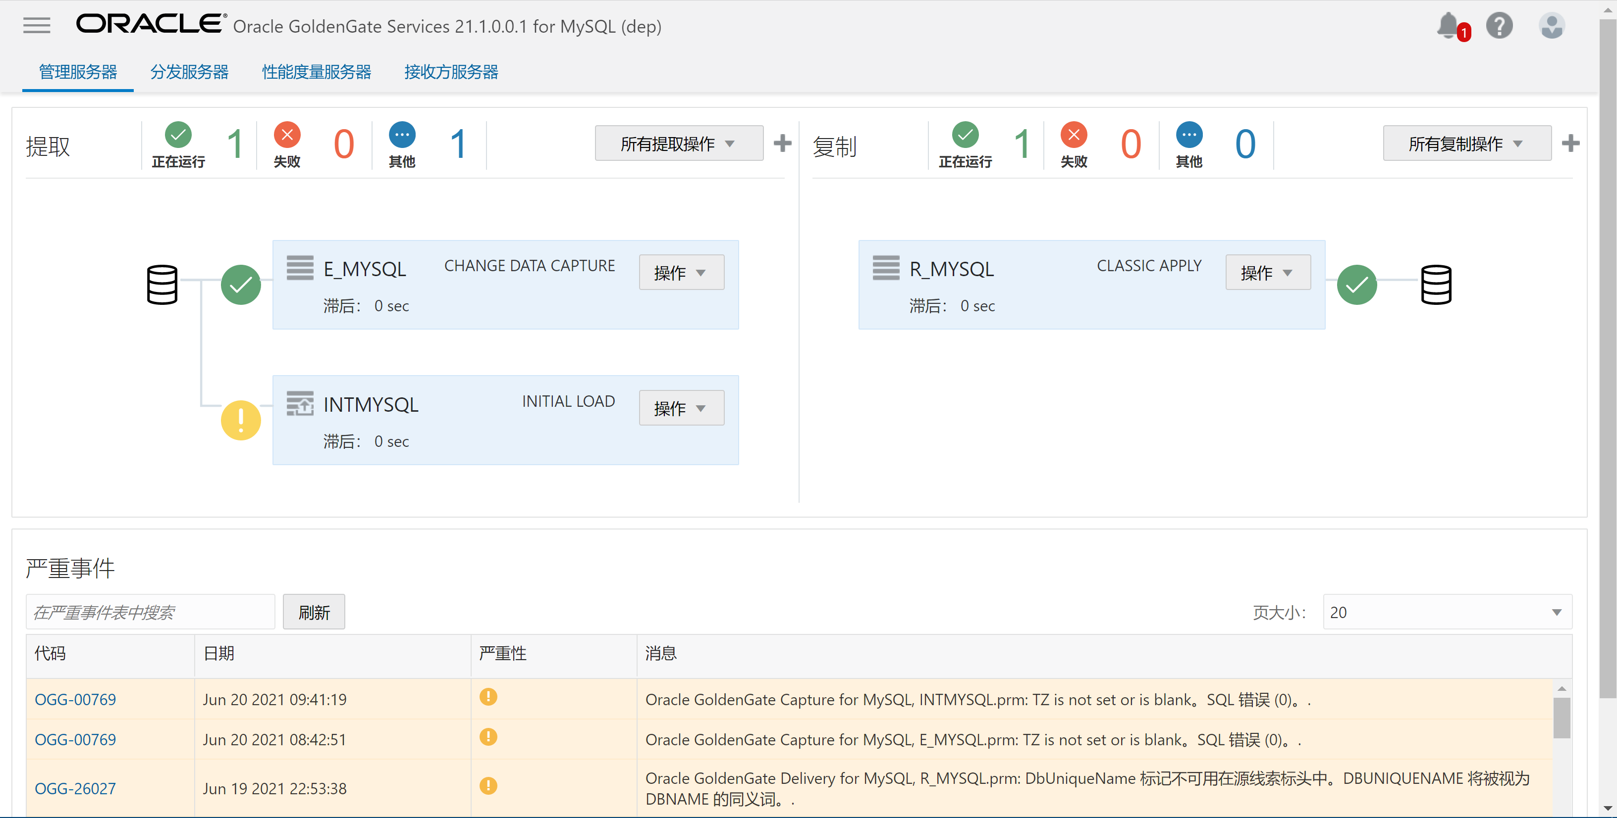Click the green checkmark status of R_MYSQL
1617x818 pixels.
pyautogui.click(x=1356, y=285)
